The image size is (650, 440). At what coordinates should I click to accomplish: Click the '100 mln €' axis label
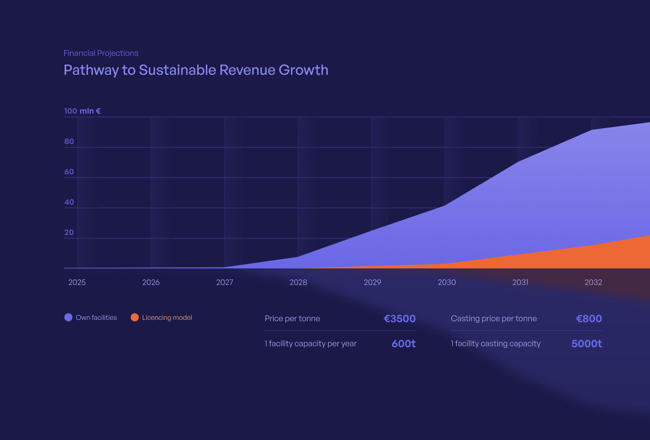point(82,111)
